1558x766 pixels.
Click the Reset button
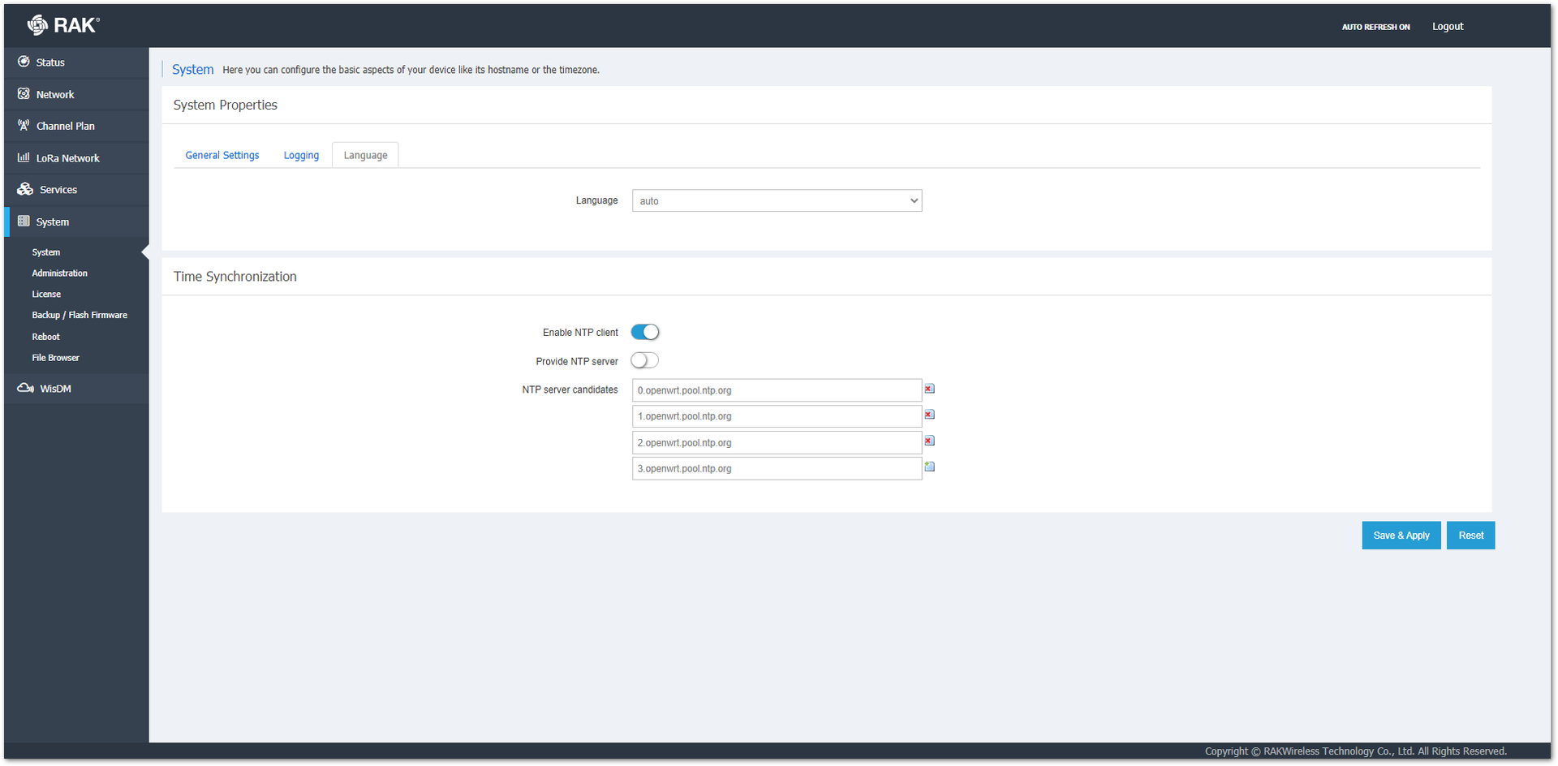(1470, 536)
